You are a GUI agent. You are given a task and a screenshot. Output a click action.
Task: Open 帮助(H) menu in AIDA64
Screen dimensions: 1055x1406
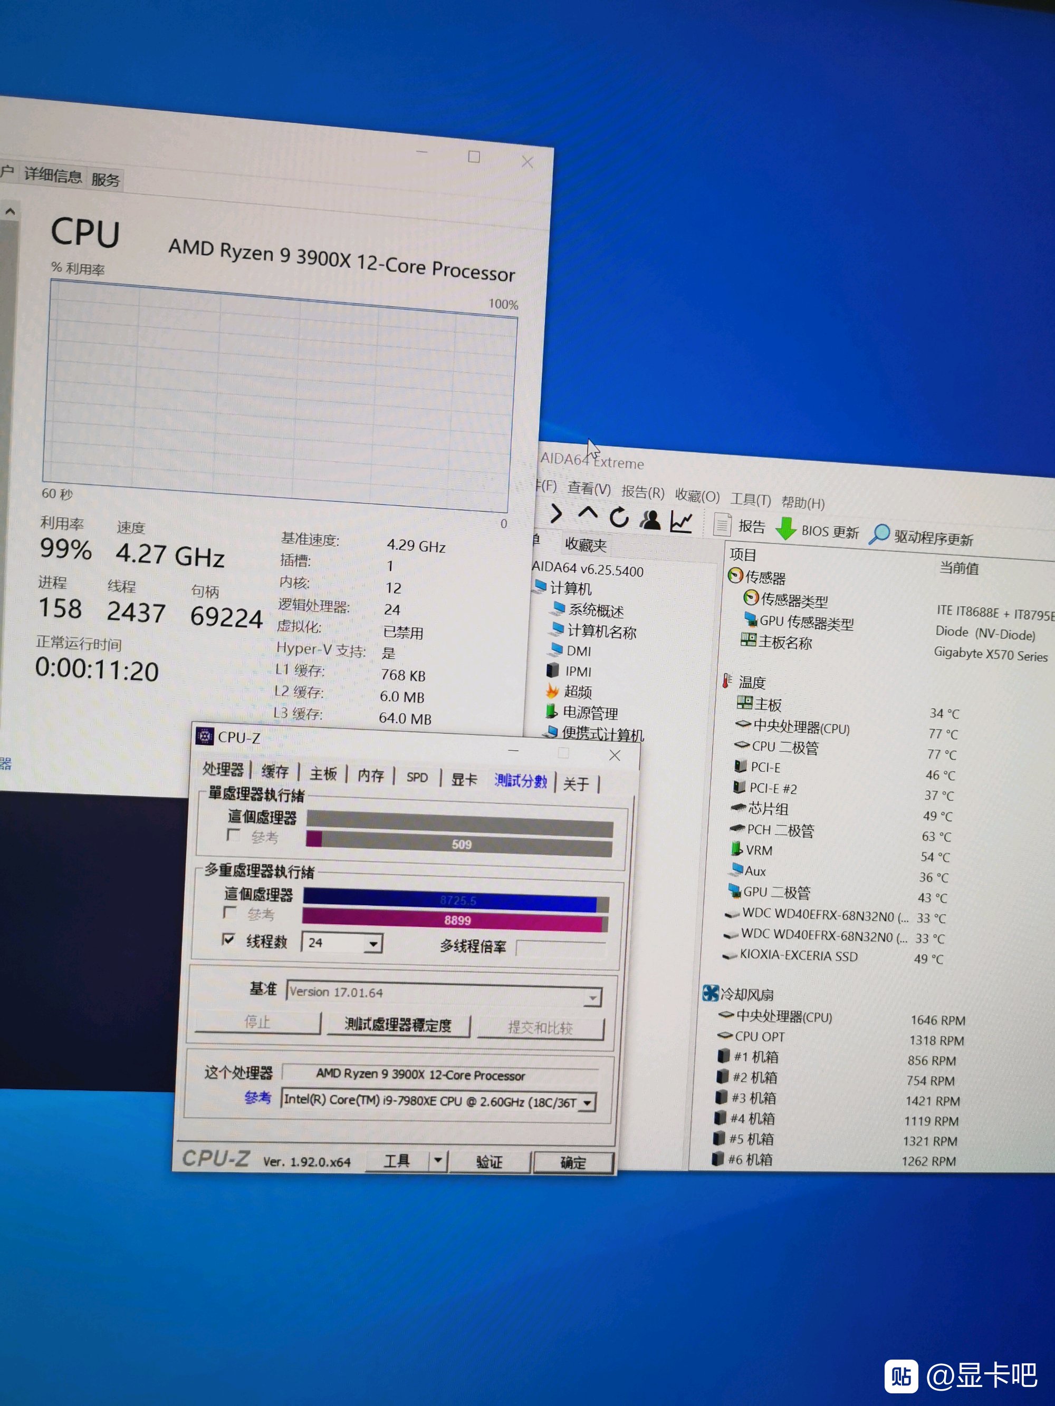803,503
